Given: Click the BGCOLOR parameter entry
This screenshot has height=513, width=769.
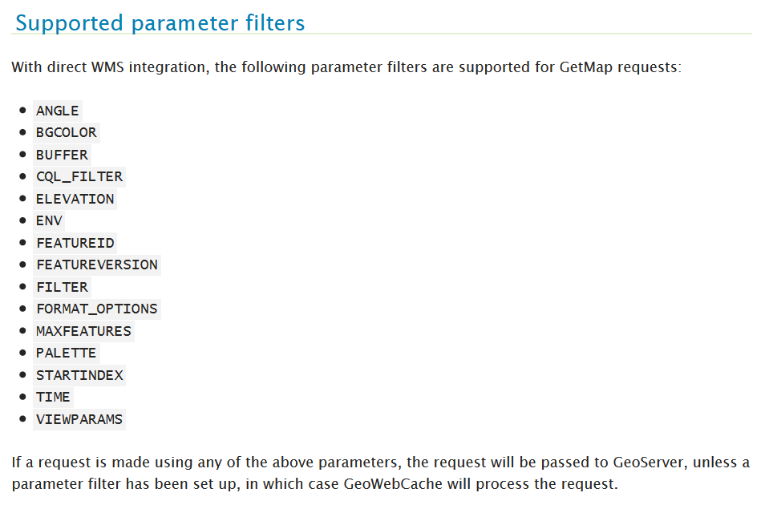Looking at the screenshot, I should point(67,133).
